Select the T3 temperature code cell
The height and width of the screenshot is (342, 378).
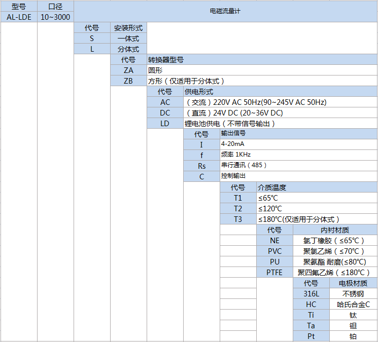[238, 219]
